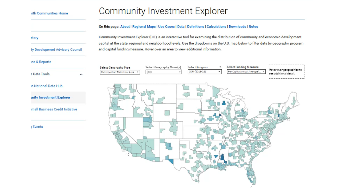This screenshot has width=341, height=192.
Task: Jump to the Downloads section
Action: click(x=237, y=27)
